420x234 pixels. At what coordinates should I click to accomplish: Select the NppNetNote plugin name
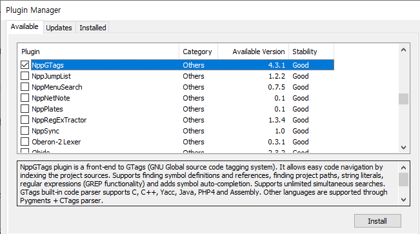click(50, 98)
